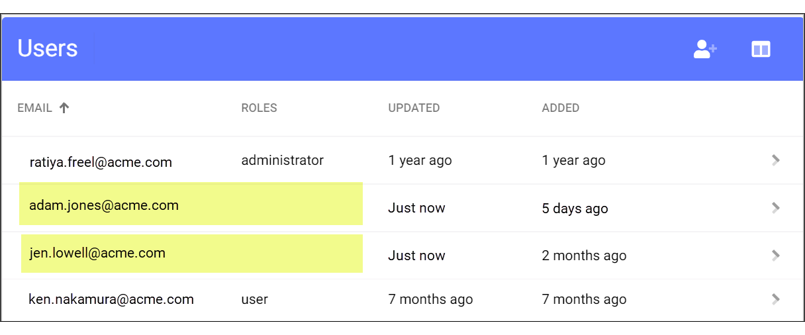The height and width of the screenshot is (335, 805).
Task: Select the user role for ken.nakamura
Action: pos(255,299)
